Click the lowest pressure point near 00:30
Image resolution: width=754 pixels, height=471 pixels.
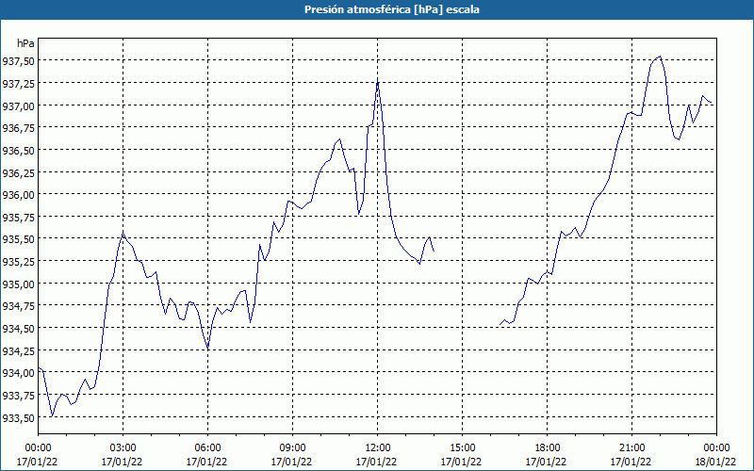(x=52, y=416)
